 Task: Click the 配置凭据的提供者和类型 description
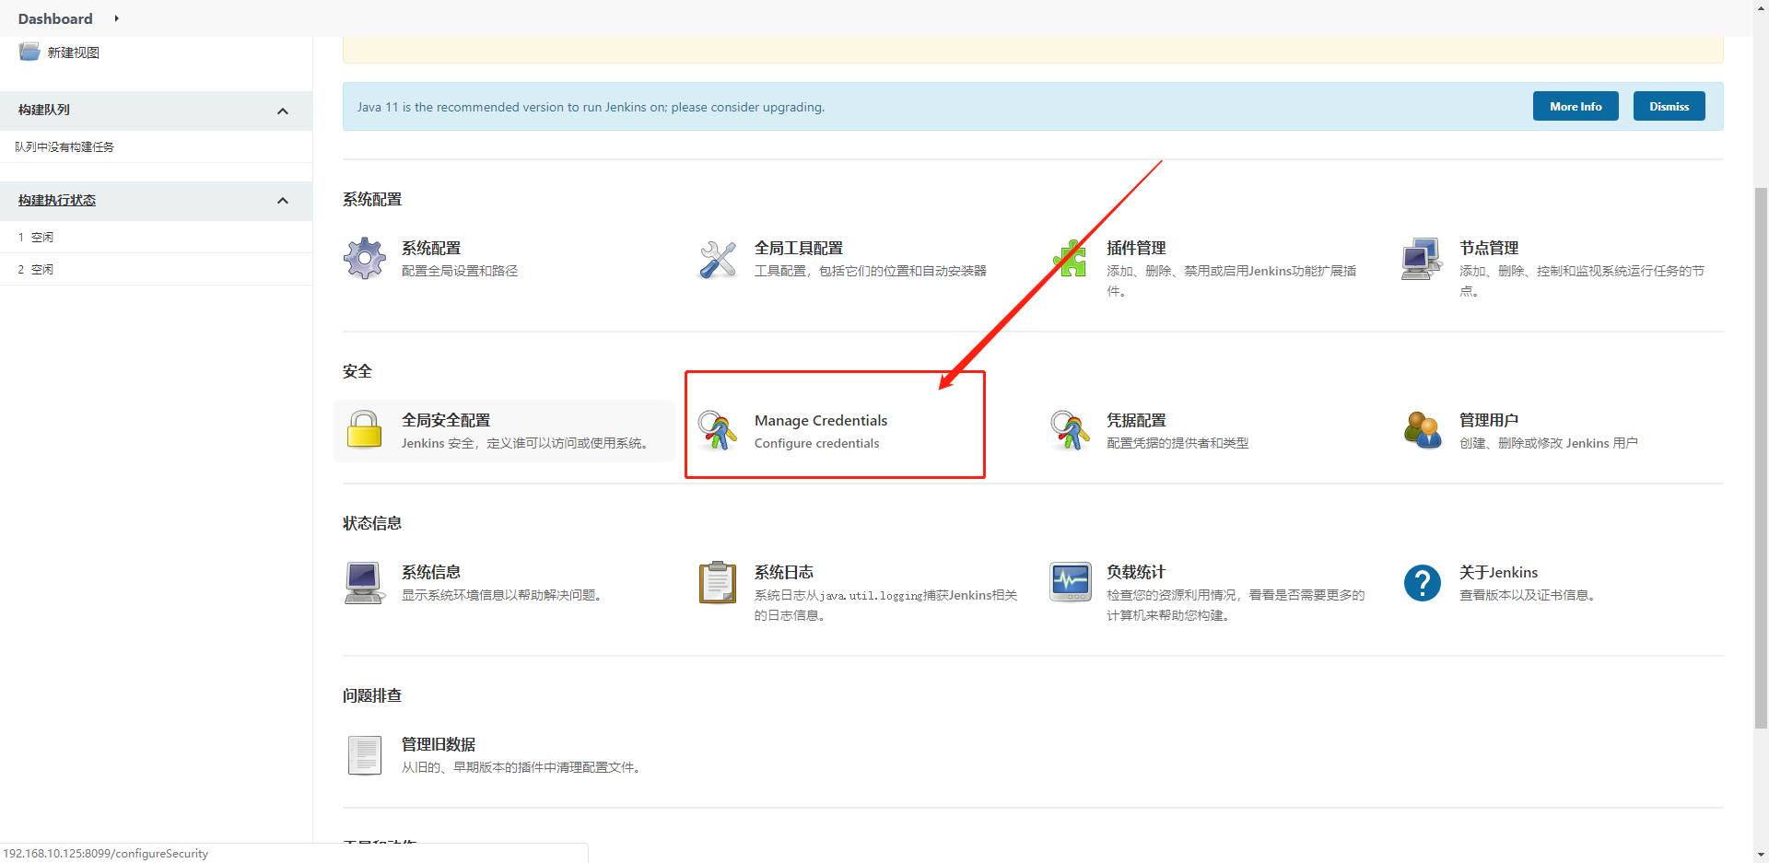click(1177, 443)
